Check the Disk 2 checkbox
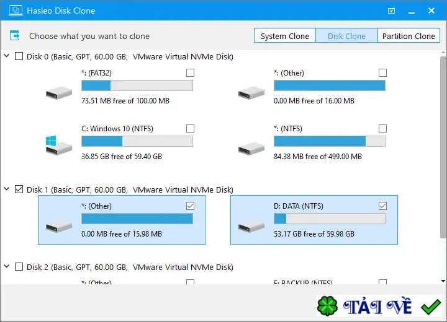This screenshot has height=322, width=447. [x=19, y=266]
